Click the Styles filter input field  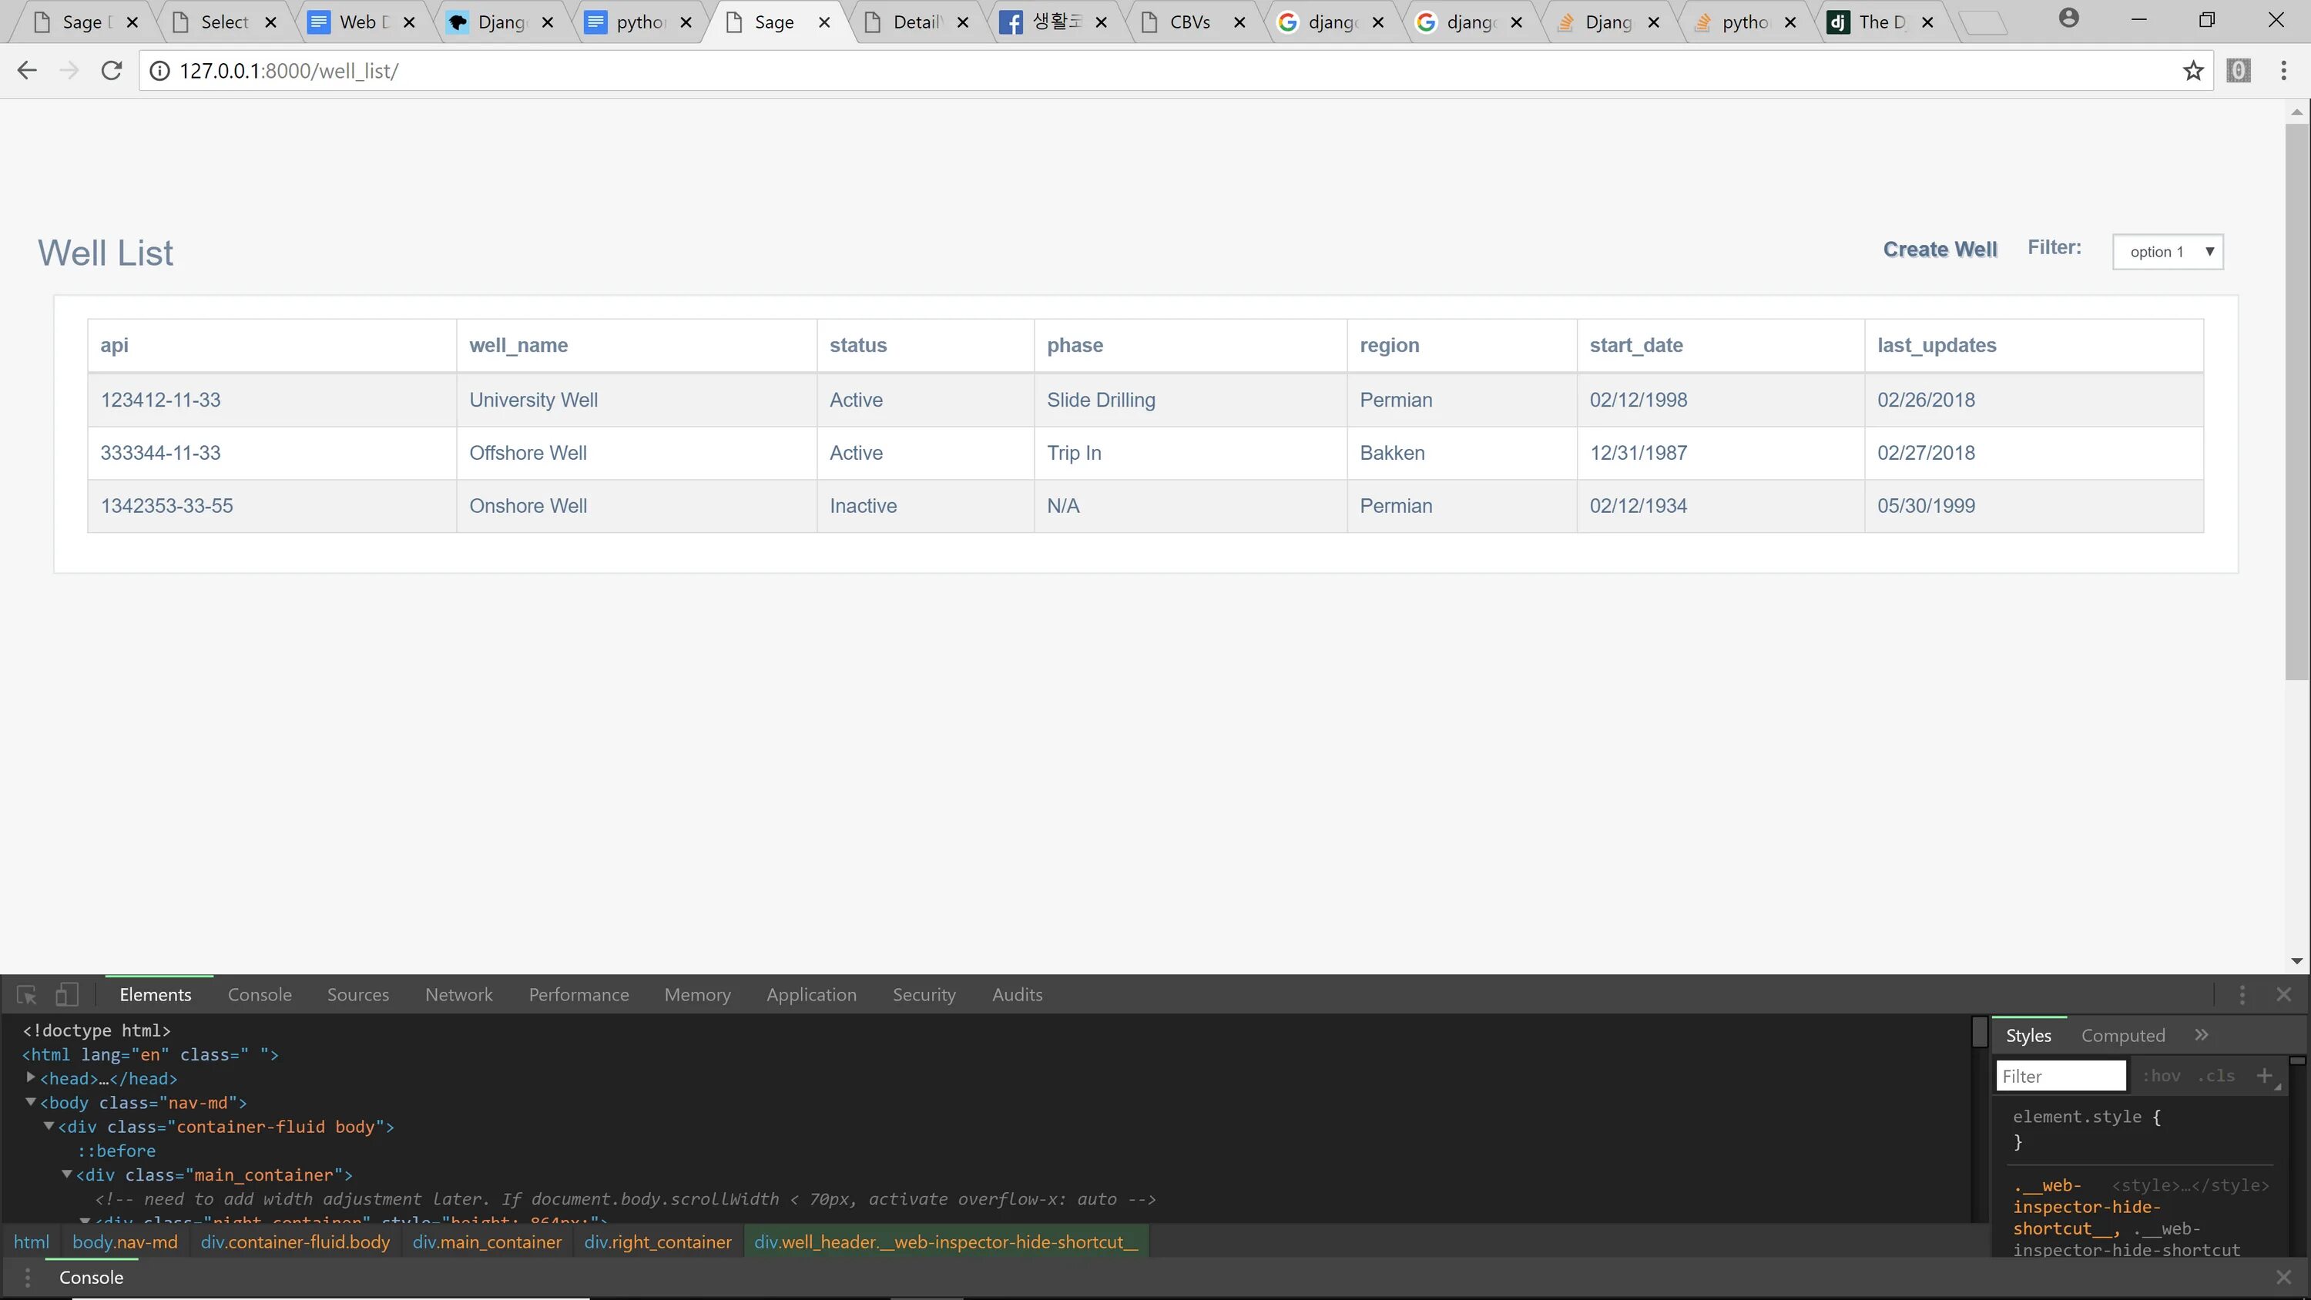[2060, 1076]
